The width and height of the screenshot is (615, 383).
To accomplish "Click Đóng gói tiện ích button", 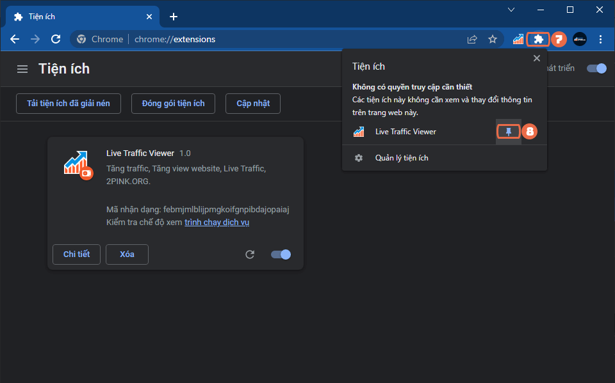I will click(x=173, y=104).
